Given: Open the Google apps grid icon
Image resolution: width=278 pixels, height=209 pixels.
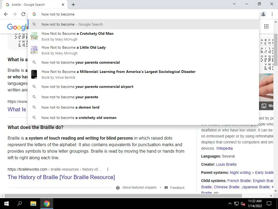Looking at the screenshot, I should [266, 26].
